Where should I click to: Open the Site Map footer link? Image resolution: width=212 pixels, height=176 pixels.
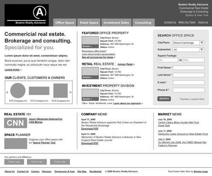82,171
